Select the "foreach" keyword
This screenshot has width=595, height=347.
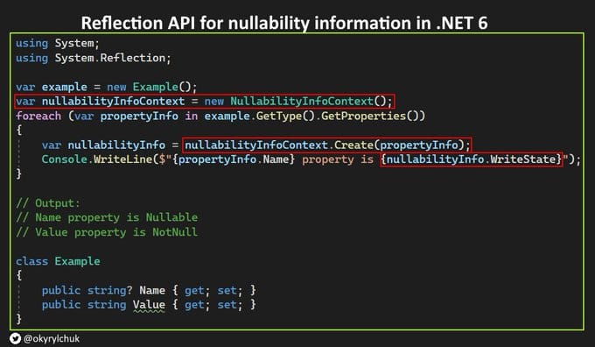click(x=38, y=116)
